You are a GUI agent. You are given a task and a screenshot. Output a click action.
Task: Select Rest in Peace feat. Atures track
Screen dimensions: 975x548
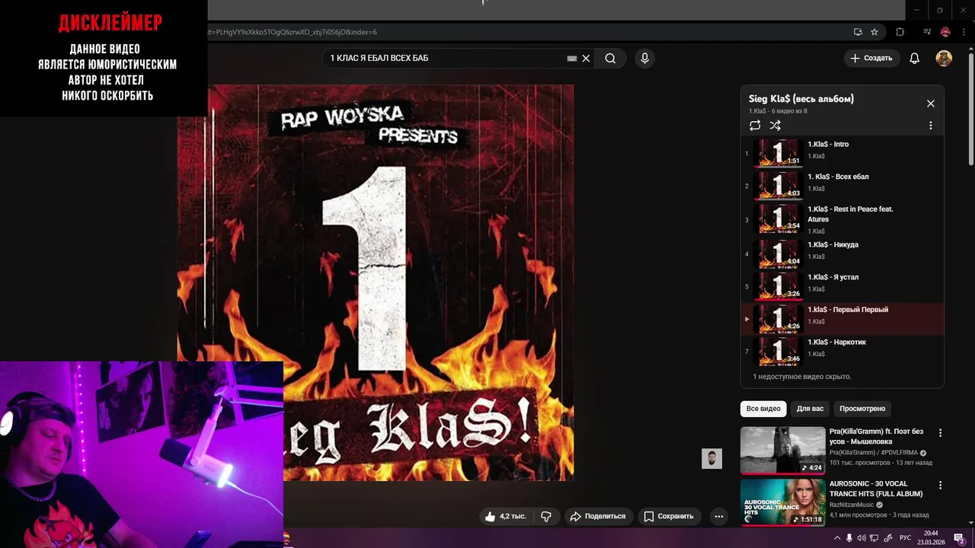tap(842, 218)
